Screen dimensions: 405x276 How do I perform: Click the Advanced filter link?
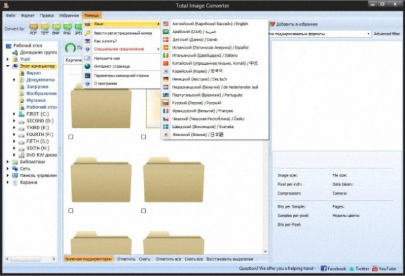coord(387,34)
